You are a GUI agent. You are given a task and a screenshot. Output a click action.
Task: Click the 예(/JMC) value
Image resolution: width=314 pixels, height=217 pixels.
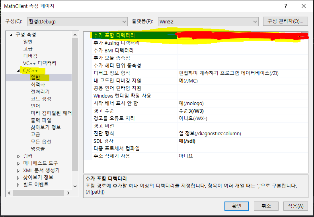[188, 81]
